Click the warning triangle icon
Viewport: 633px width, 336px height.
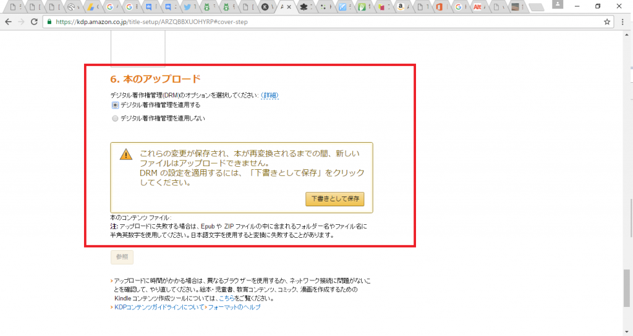click(126, 154)
